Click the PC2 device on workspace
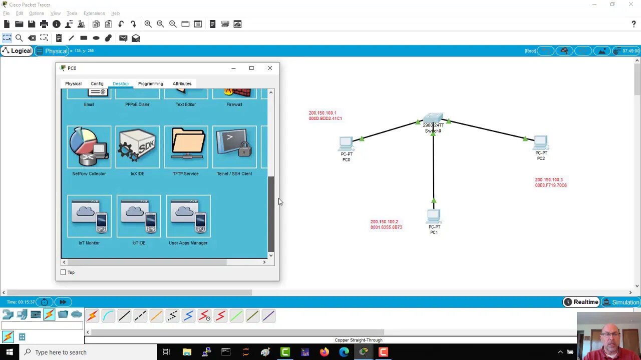 (541, 143)
